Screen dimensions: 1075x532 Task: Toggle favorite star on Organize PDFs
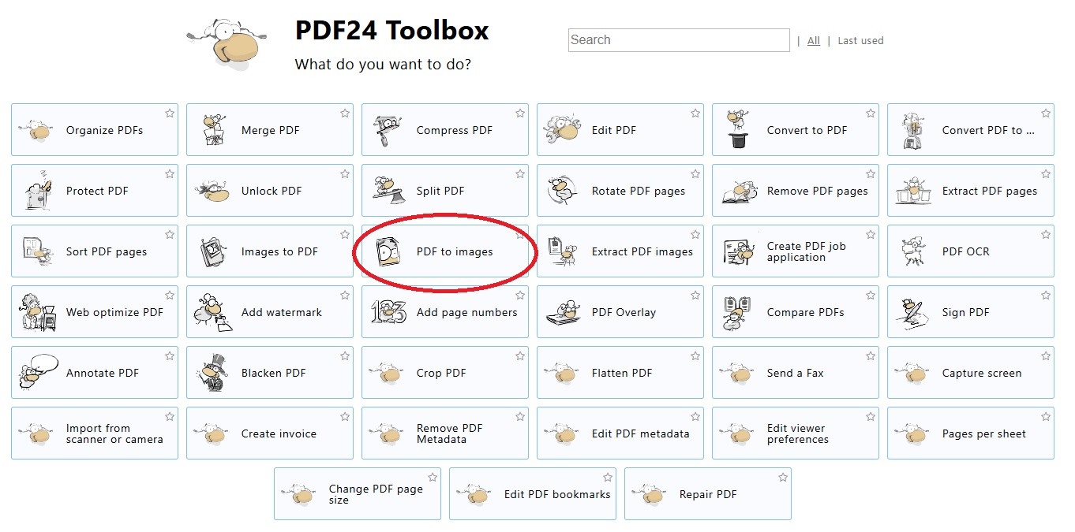pos(170,113)
